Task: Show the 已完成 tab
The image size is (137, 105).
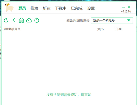Action: pos(77,8)
